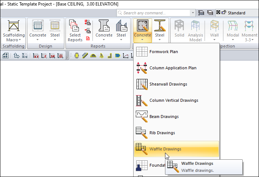259x177 pixels.
Task: Click the Modal inspection icon
Action: 233,26
